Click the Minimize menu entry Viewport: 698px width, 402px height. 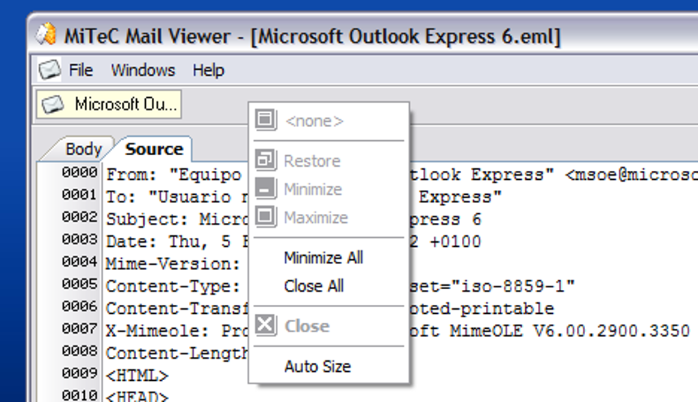coord(328,189)
